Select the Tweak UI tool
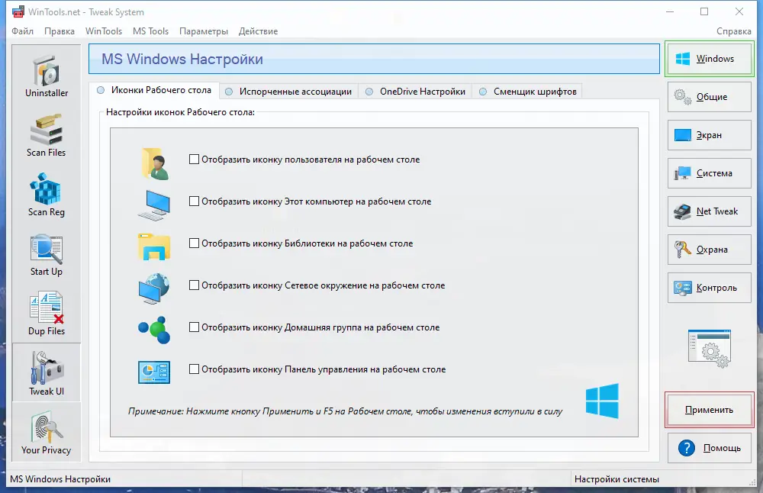This screenshot has height=493, width=763. click(47, 373)
